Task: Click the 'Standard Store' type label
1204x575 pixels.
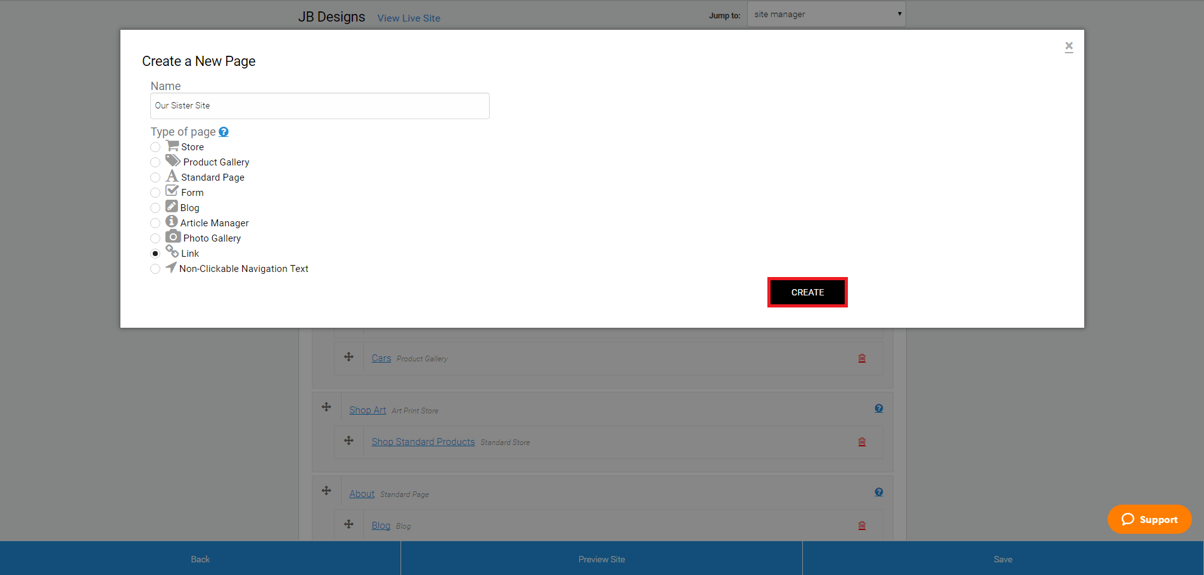Action: 505,443
